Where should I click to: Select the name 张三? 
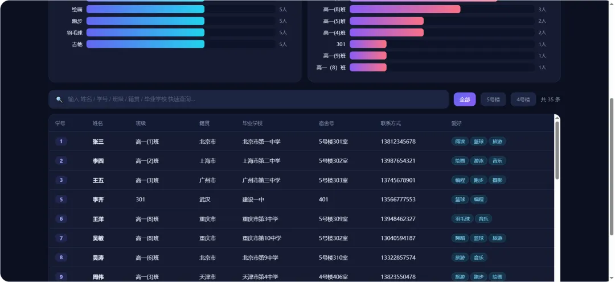tap(98, 142)
